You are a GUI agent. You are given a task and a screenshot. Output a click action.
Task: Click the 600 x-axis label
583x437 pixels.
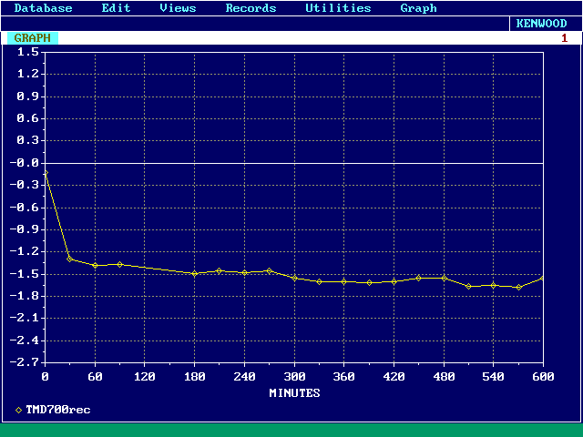(x=543, y=377)
